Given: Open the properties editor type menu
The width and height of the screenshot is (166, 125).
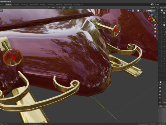Looking at the screenshot, I should click(x=161, y=82).
